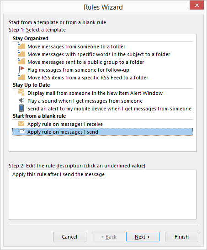Screen dimensions: 207x250
Task: Click the Cancel button
Action: point(69,237)
